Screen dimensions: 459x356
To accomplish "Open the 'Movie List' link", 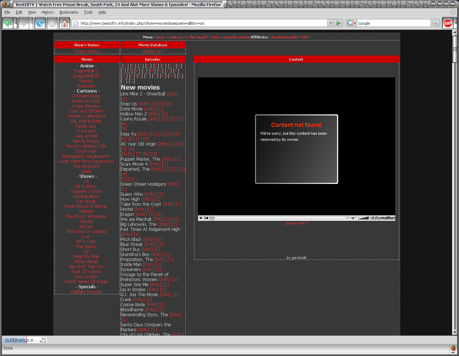I will pos(153,52).
